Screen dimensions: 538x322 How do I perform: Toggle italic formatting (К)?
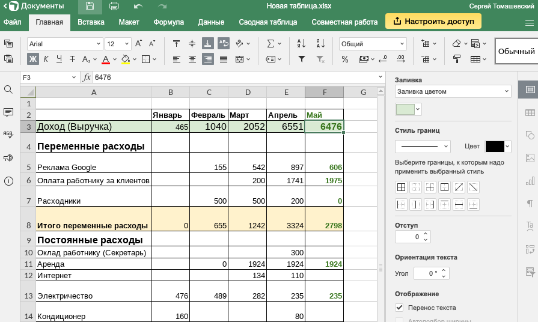pyautogui.click(x=46, y=59)
